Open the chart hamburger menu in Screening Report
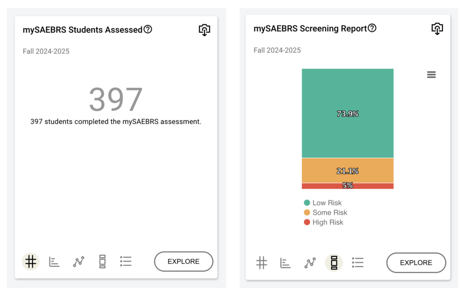 click(431, 75)
